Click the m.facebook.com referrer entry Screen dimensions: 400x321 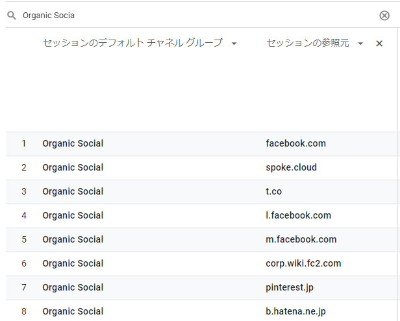301,239
